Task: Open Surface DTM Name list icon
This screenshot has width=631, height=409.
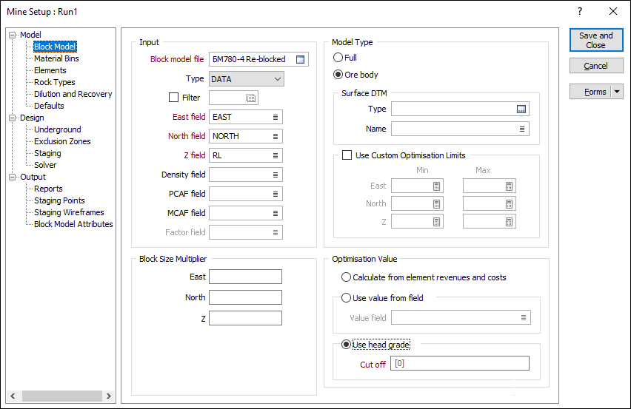Action: pos(522,129)
